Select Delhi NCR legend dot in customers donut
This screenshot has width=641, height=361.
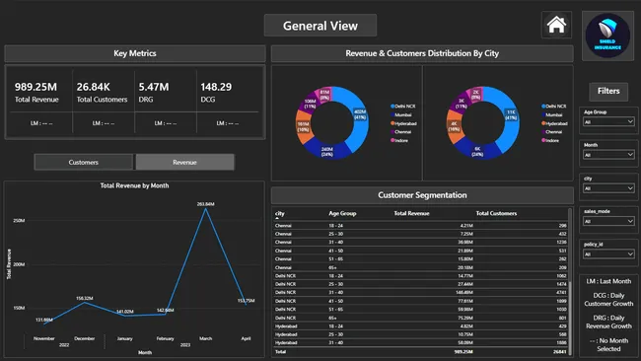click(543, 107)
